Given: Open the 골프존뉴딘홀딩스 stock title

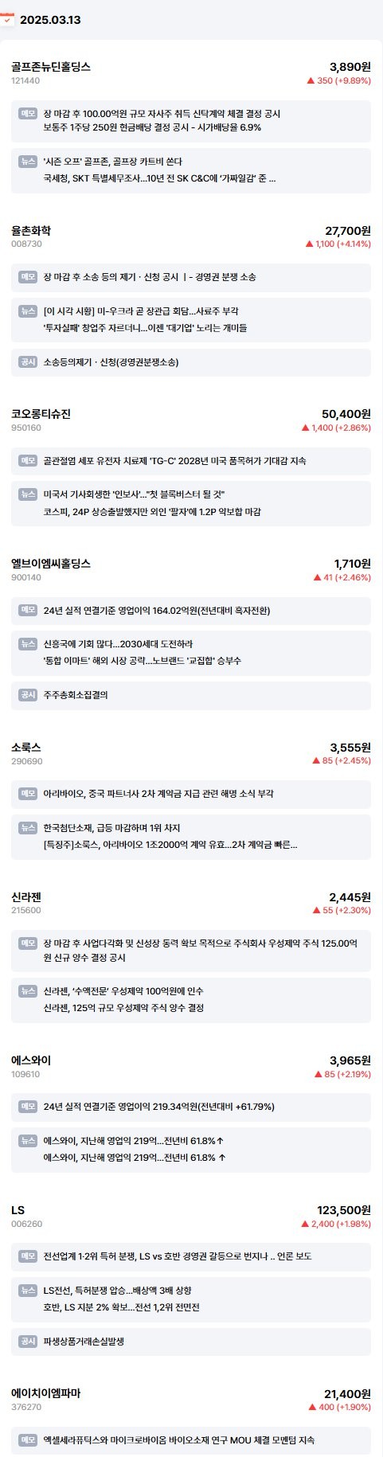Looking at the screenshot, I should pos(51,67).
